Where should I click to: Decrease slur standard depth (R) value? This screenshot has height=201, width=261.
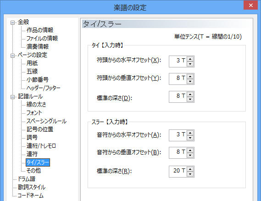(190, 174)
